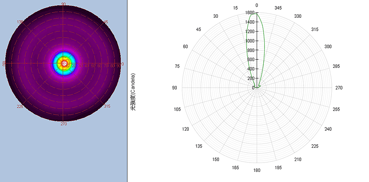Click the 180 label at the intensity map's left edge
The width and height of the screenshot is (369, 182).
coord(4,64)
